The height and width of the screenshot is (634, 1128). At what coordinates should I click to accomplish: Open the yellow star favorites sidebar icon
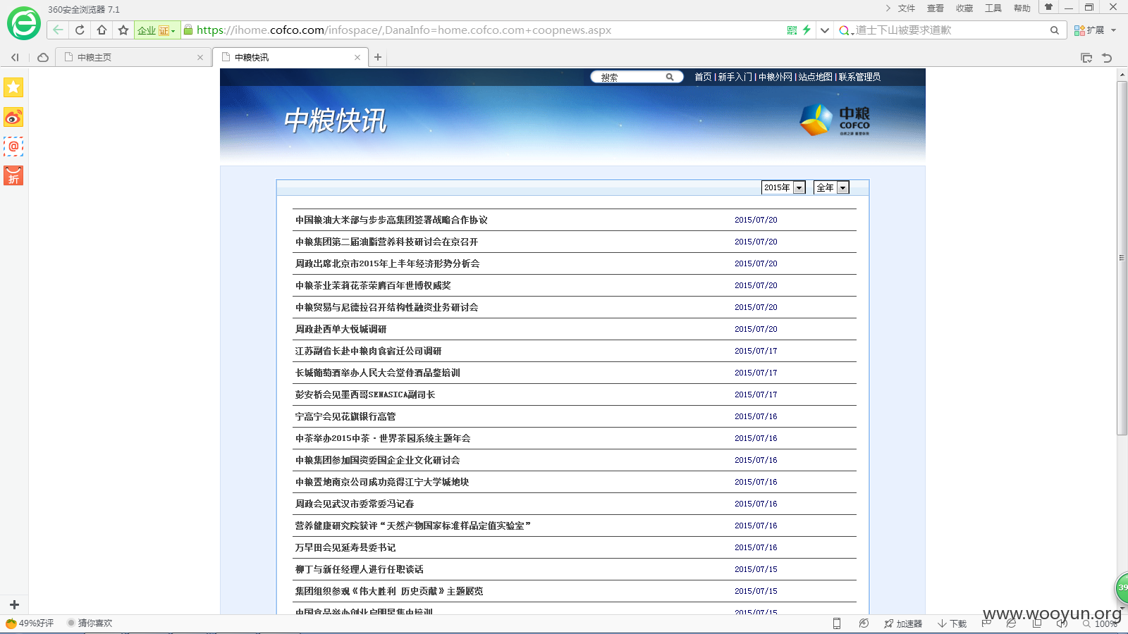point(13,87)
